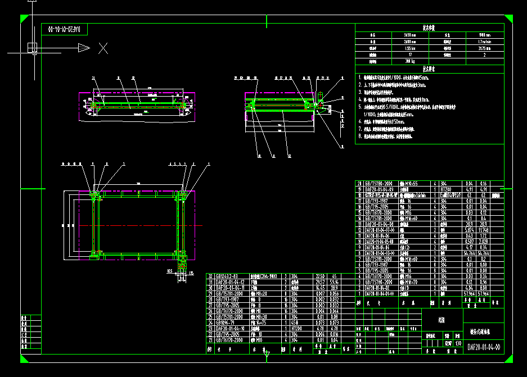Image resolution: width=527 pixels, height=377 pixels.
Task: Click the 1.7m/min value in parameter table
Action: coord(484,42)
